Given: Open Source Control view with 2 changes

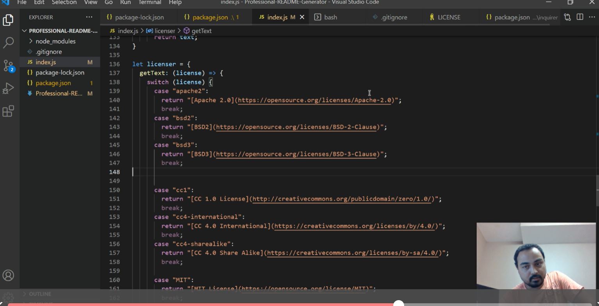Looking at the screenshot, I should pos(8,65).
